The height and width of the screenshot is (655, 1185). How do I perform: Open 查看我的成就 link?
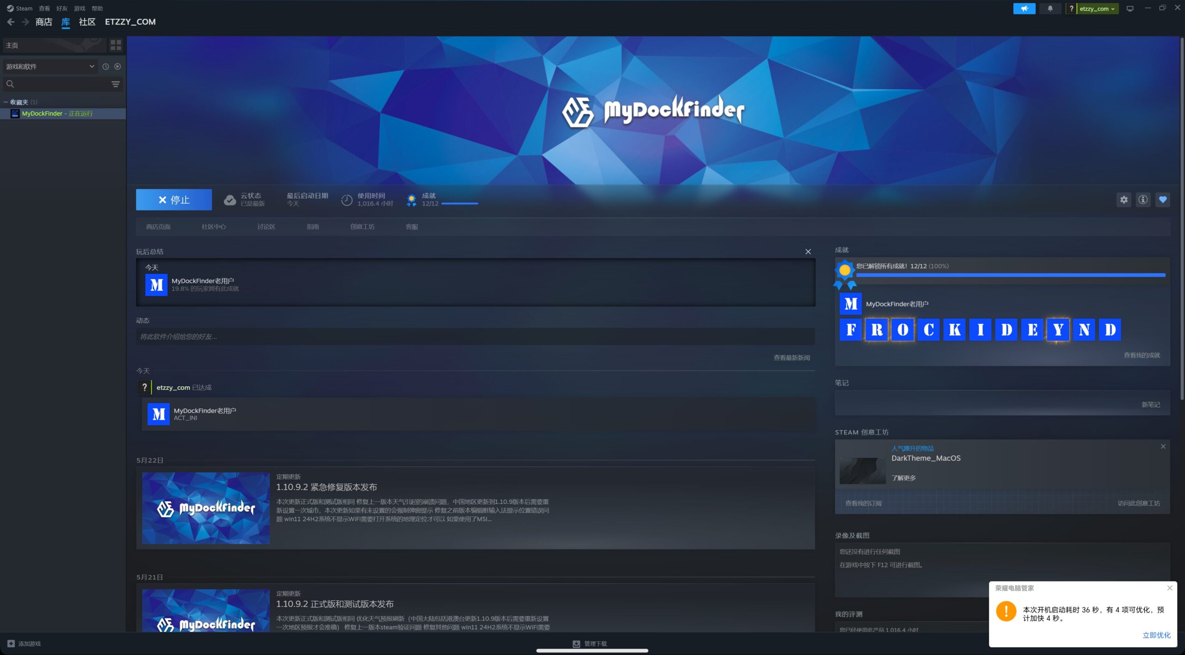1141,355
